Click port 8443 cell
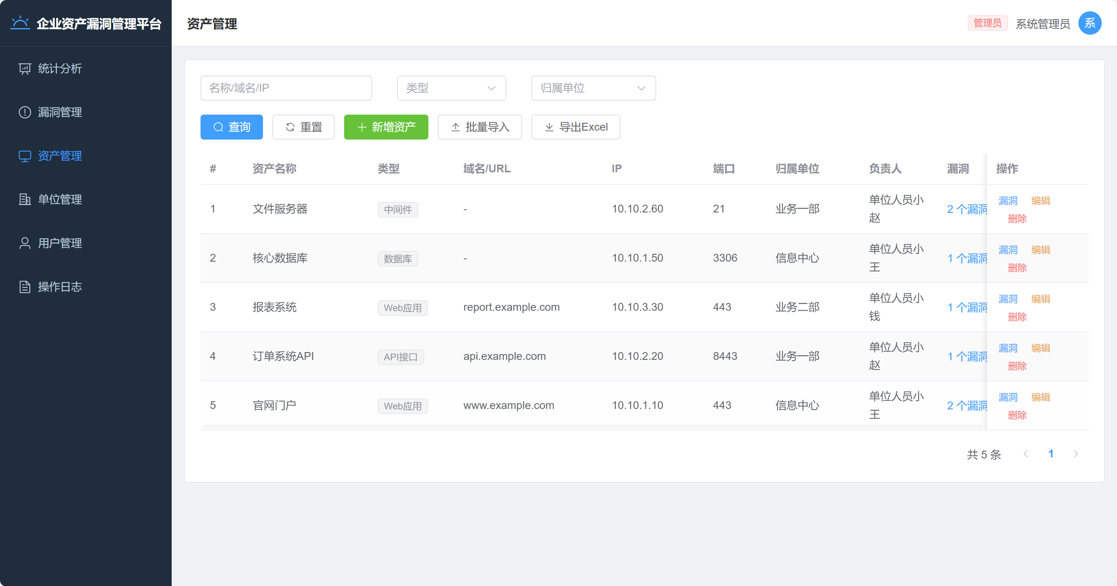 coord(725,356)
